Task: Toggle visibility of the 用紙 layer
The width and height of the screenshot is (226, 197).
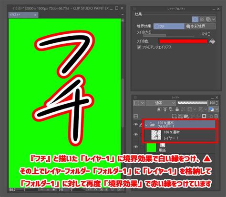Action: point(135,147)
